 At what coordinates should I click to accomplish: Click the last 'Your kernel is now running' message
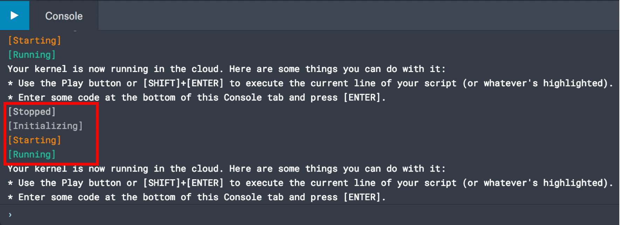pos(226,169)
